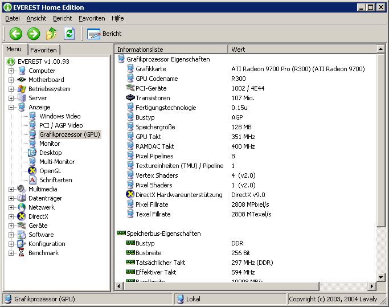389x307 pixels.
Task: Click the Benchmark hourglass icon
Action: tap(22, 253)
